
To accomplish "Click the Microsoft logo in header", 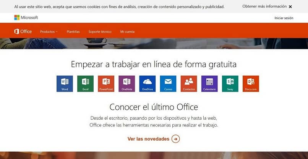I will (x=26, y=18).
